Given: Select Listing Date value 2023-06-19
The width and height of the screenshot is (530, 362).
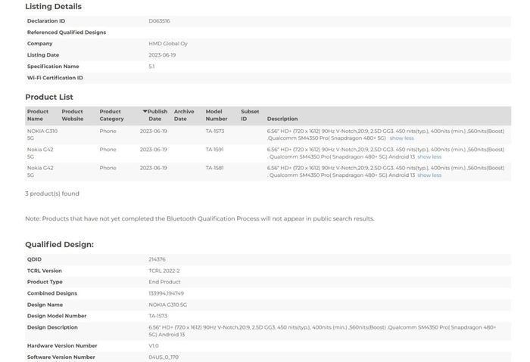Looking at the screenshot, I should pos(162,55).
